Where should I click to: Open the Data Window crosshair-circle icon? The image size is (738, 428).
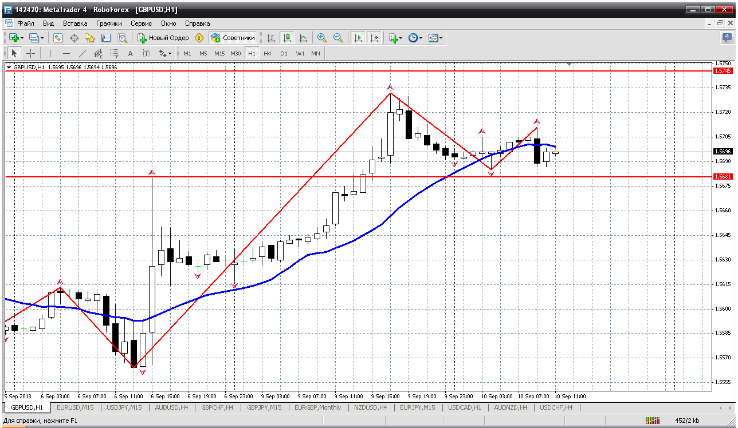tap(74, 38)
